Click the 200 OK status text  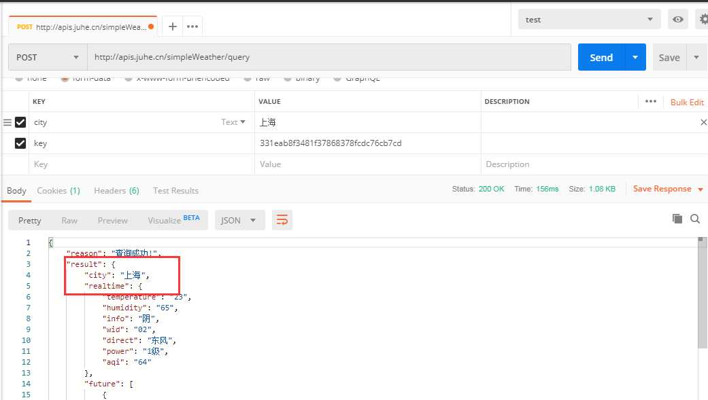tap(491, 189)
